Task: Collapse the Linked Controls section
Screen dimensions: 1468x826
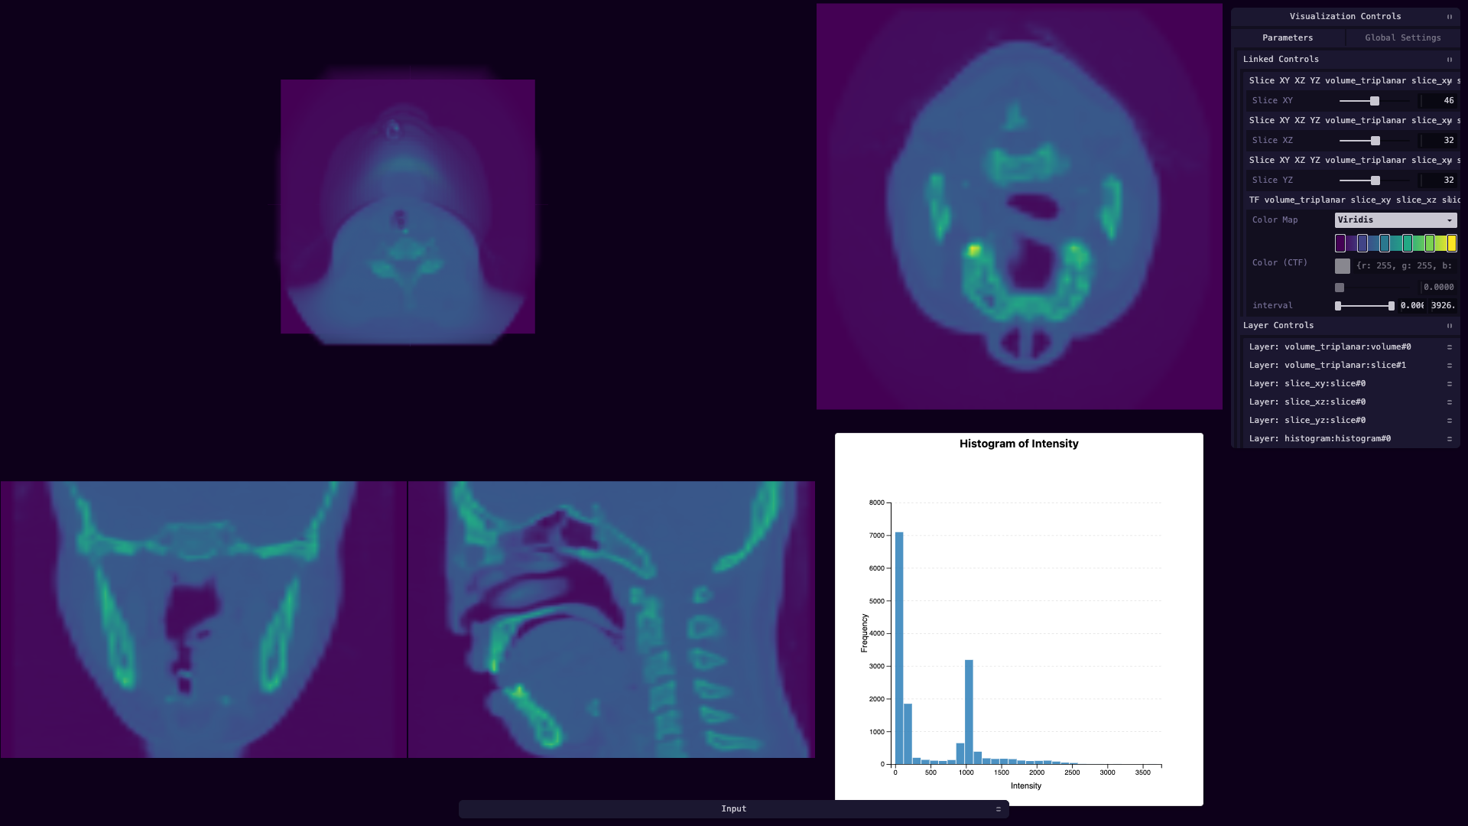Action: point(1449,60)
